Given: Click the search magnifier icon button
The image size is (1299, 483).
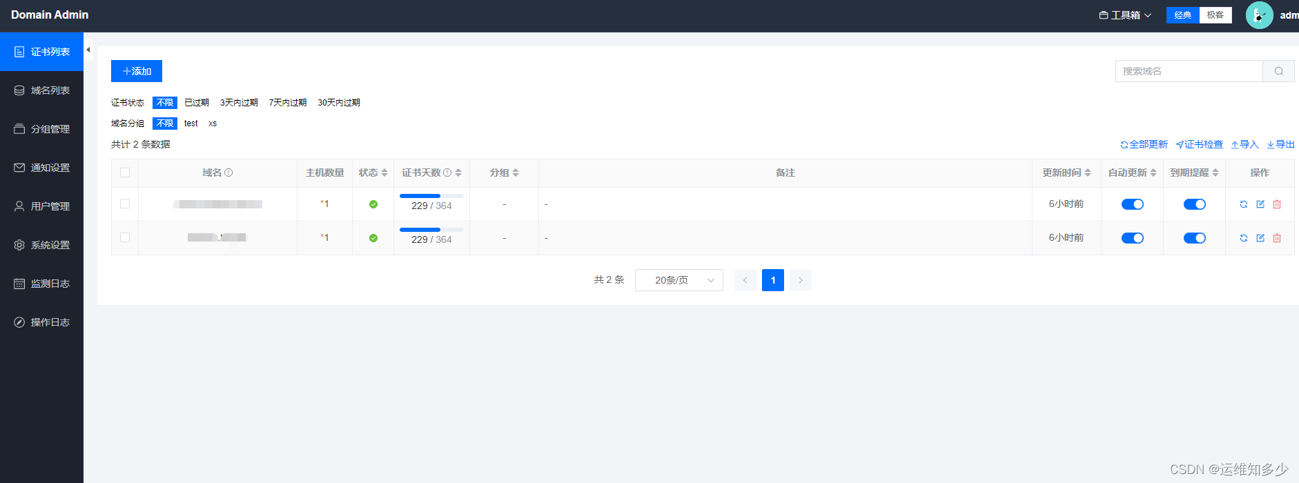Looking at the screenshot, I should 1279,71.
